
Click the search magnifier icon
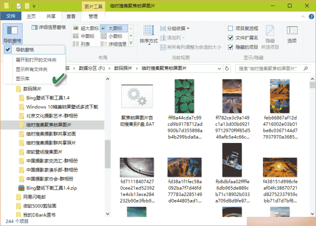pyautogui.click(x=306, y=68)
